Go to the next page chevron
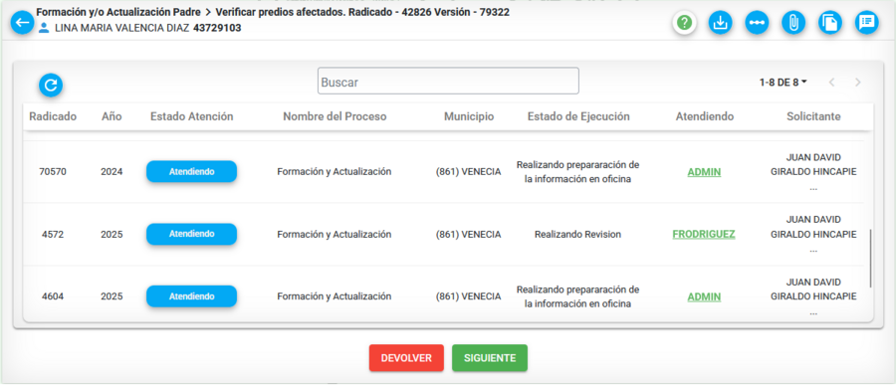Image resolution: width=896 pixels, height=387 pixels. [858, 83]
